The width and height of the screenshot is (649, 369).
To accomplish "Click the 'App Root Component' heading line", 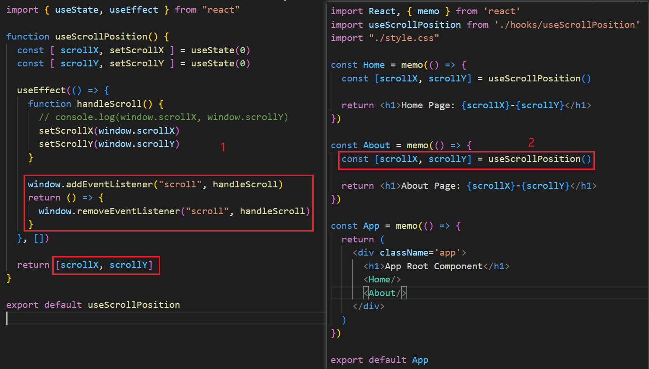I will point(437,266).
